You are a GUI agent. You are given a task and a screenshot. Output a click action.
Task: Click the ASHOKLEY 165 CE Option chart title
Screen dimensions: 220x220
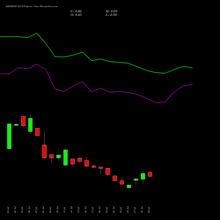coord(31,7)
